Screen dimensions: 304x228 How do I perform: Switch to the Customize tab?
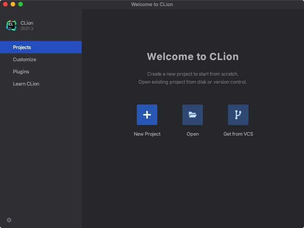point(41,59)
